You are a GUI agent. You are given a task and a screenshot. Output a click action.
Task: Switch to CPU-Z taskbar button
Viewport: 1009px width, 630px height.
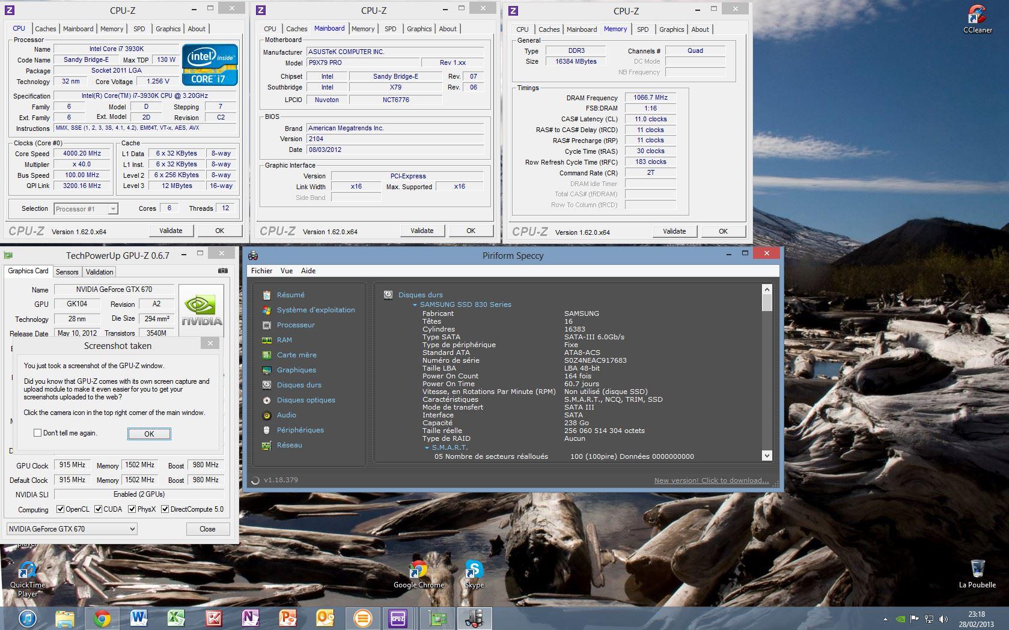coord(398,619)
